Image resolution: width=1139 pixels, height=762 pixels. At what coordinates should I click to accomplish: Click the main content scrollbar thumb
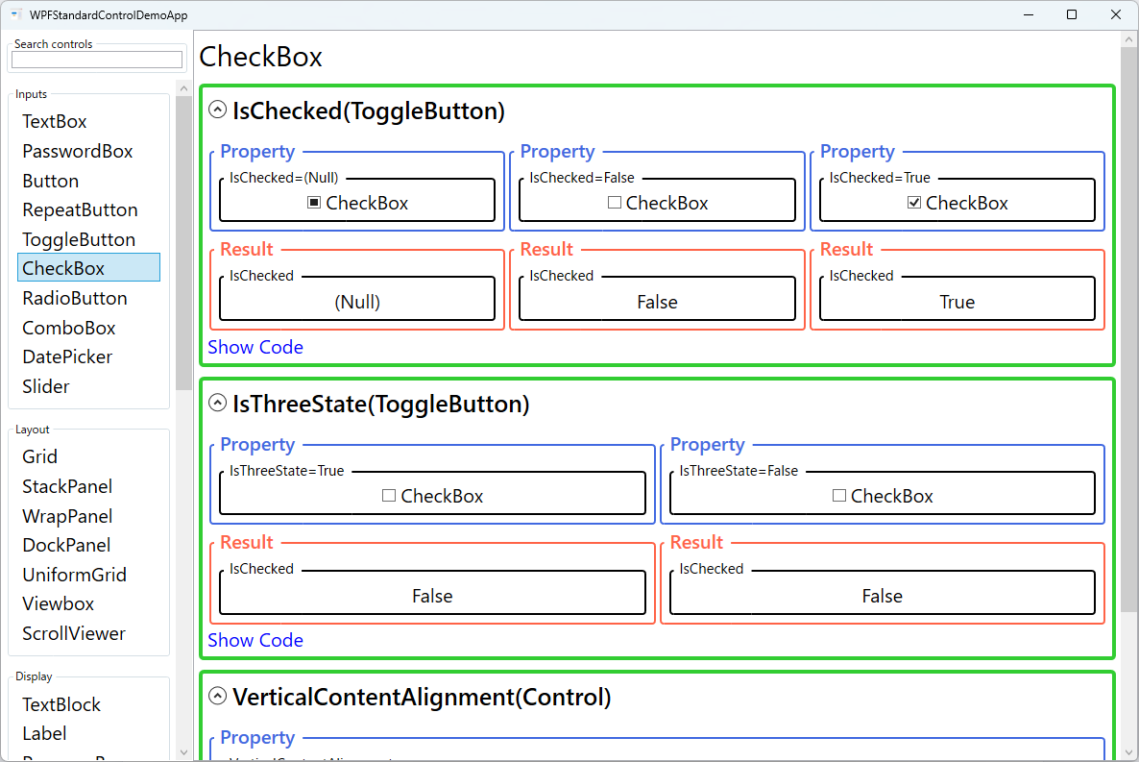click(1128, 329)
